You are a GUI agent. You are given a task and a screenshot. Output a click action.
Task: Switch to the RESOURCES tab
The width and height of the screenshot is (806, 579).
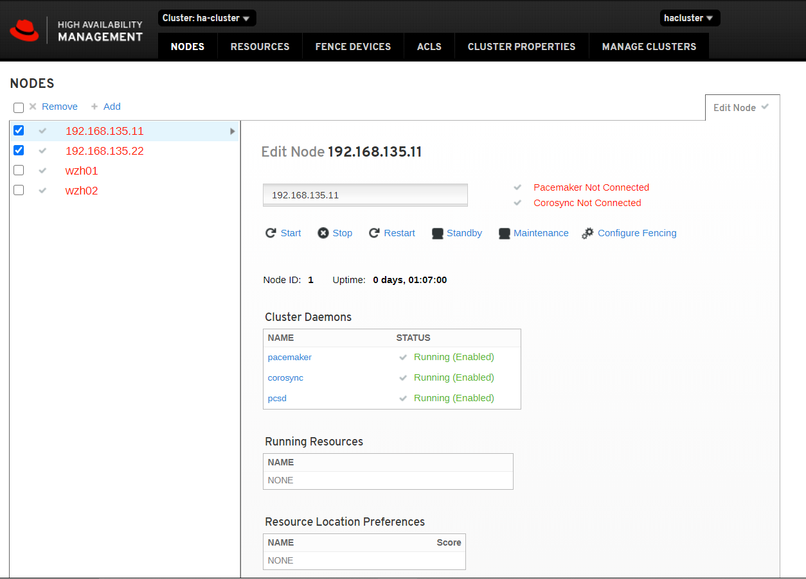coord(260,46)
